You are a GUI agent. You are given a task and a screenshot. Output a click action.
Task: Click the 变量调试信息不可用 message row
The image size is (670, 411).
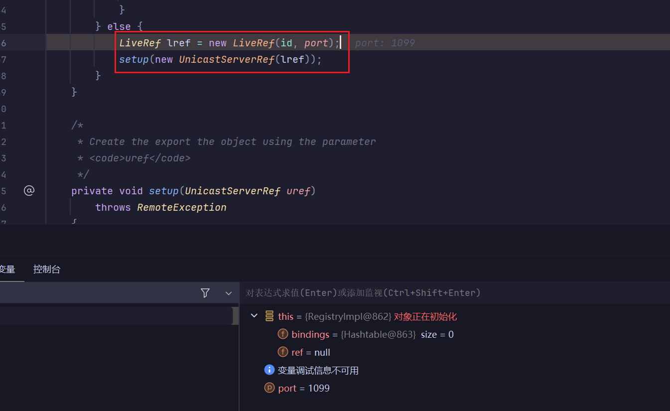tap(311, 370)
